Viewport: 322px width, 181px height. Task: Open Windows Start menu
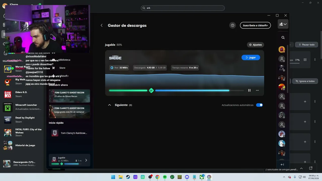pyautogui.click(x=113, y=177)
